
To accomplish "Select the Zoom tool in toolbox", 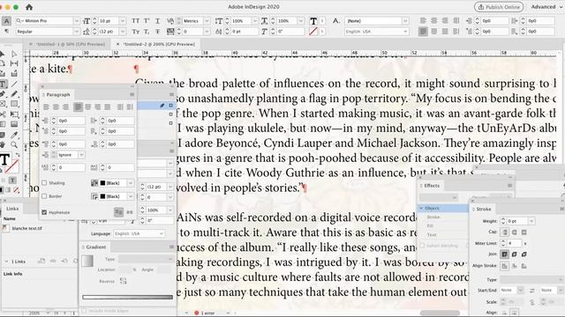I will coord(14,144).
